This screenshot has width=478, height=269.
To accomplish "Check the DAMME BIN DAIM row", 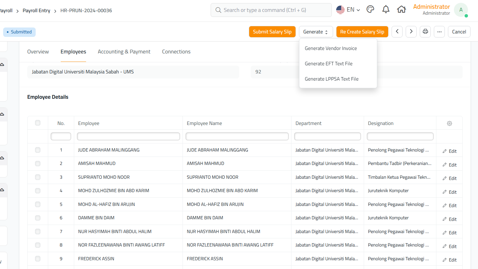I will [x=38, y=218].
